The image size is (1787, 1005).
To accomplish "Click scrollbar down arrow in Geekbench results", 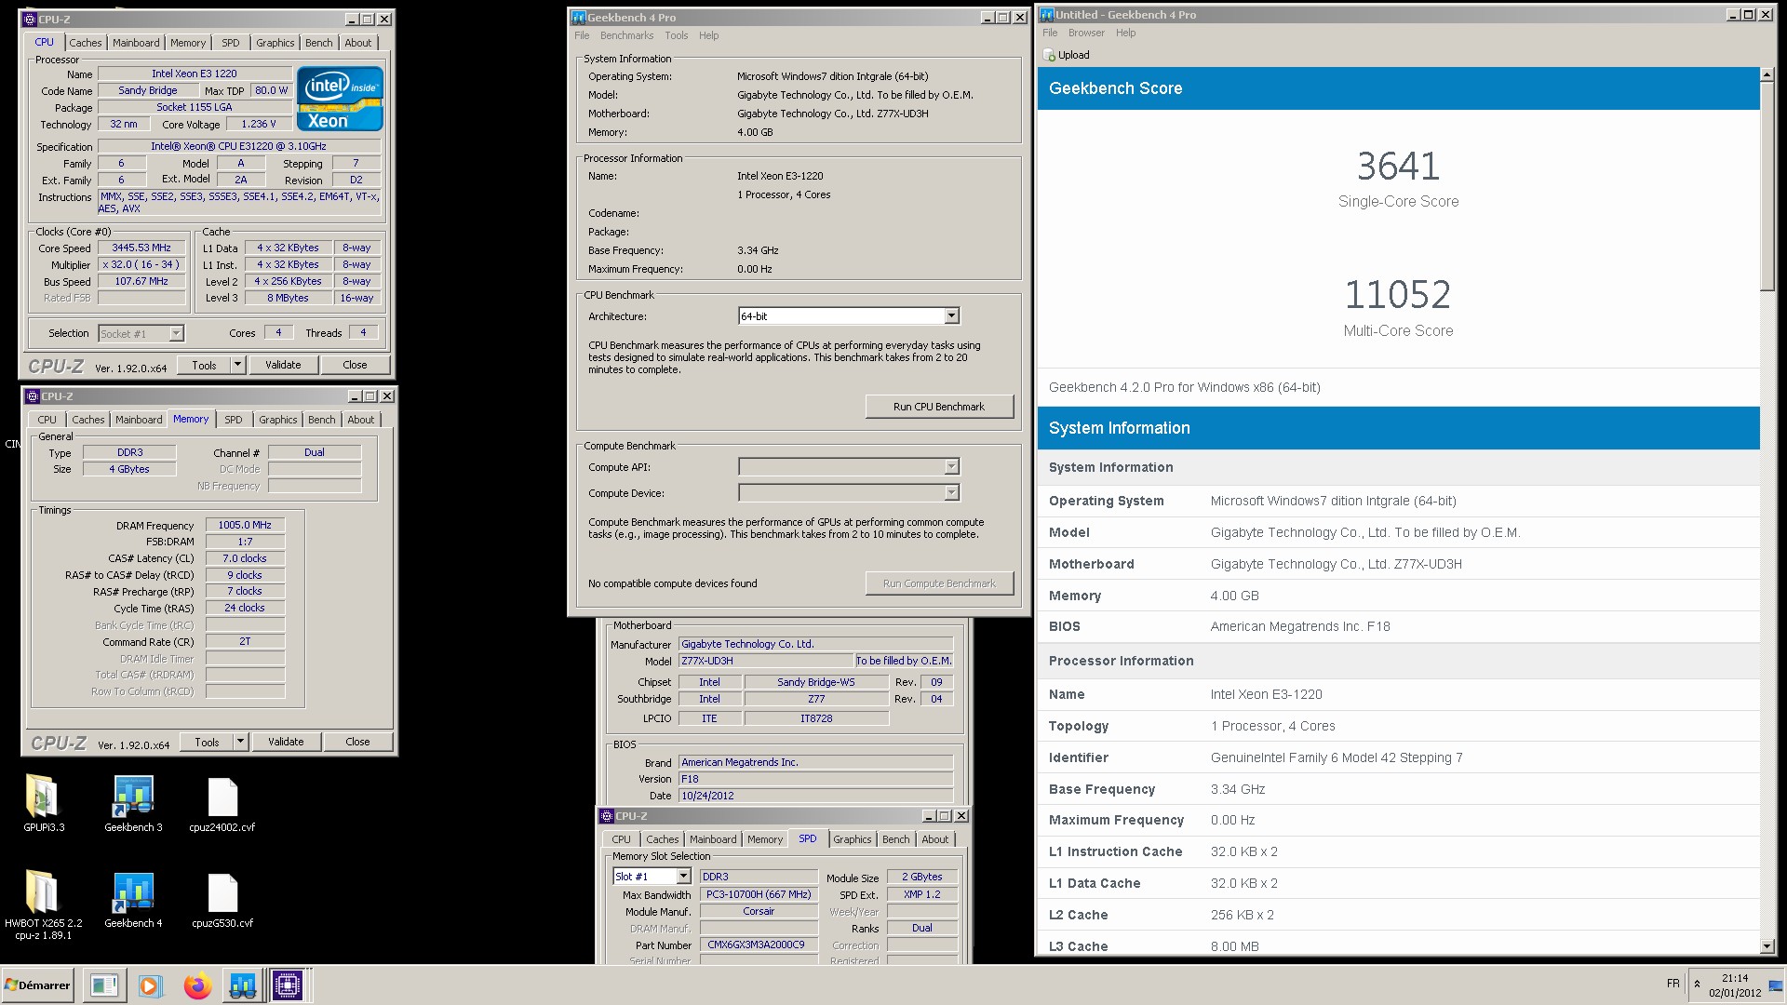I will (1767, 946).
